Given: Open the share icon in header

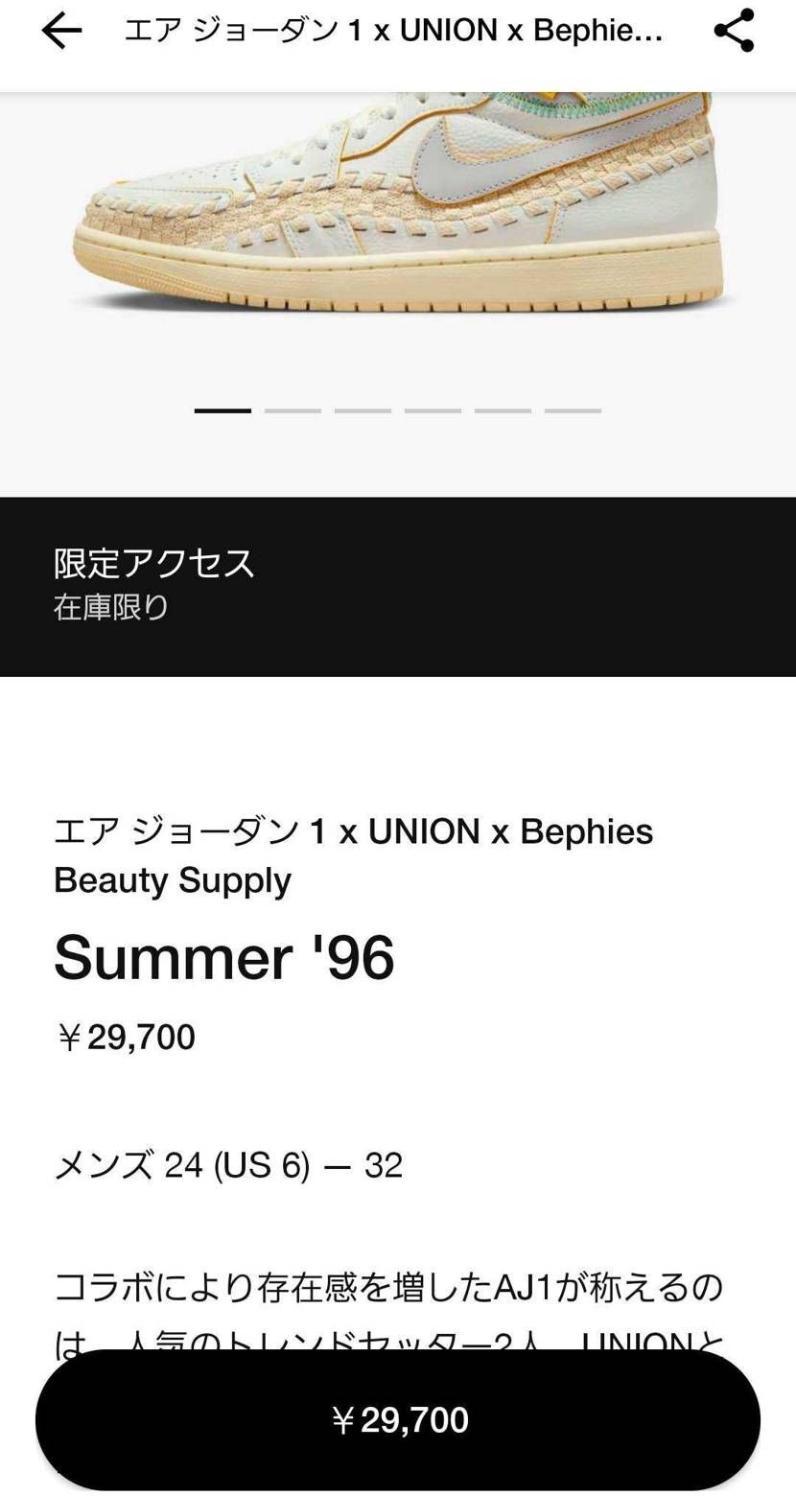Looking at the screenshot, I should point(735,32).
